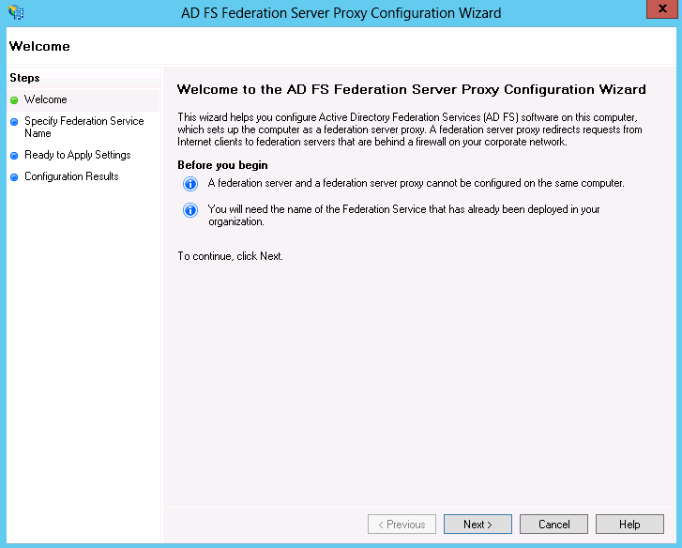This screenshot has height=548, width=682.
Task: Select Specify Federation Service Name step
Action: click(83, 127)
